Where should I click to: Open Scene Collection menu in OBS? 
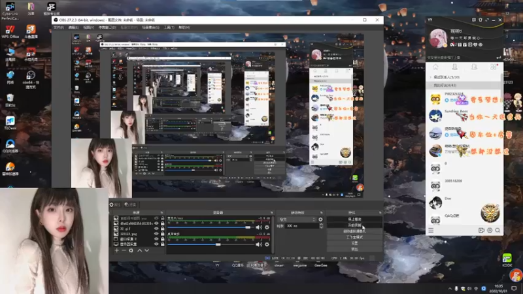[150, 27]
